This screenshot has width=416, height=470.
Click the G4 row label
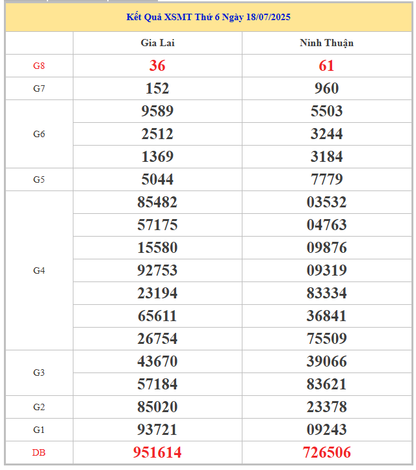pyautogui.click(x=39, y=270)
